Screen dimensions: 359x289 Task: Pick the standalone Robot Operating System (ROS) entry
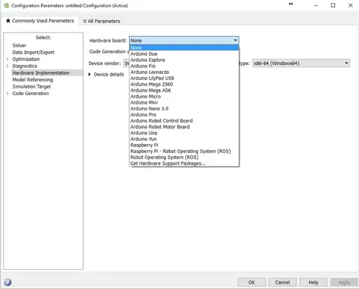pos(184,157)
